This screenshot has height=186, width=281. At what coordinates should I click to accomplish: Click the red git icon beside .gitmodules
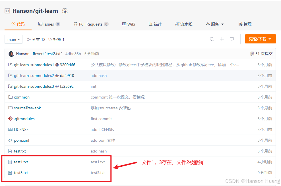pos(11,119)
